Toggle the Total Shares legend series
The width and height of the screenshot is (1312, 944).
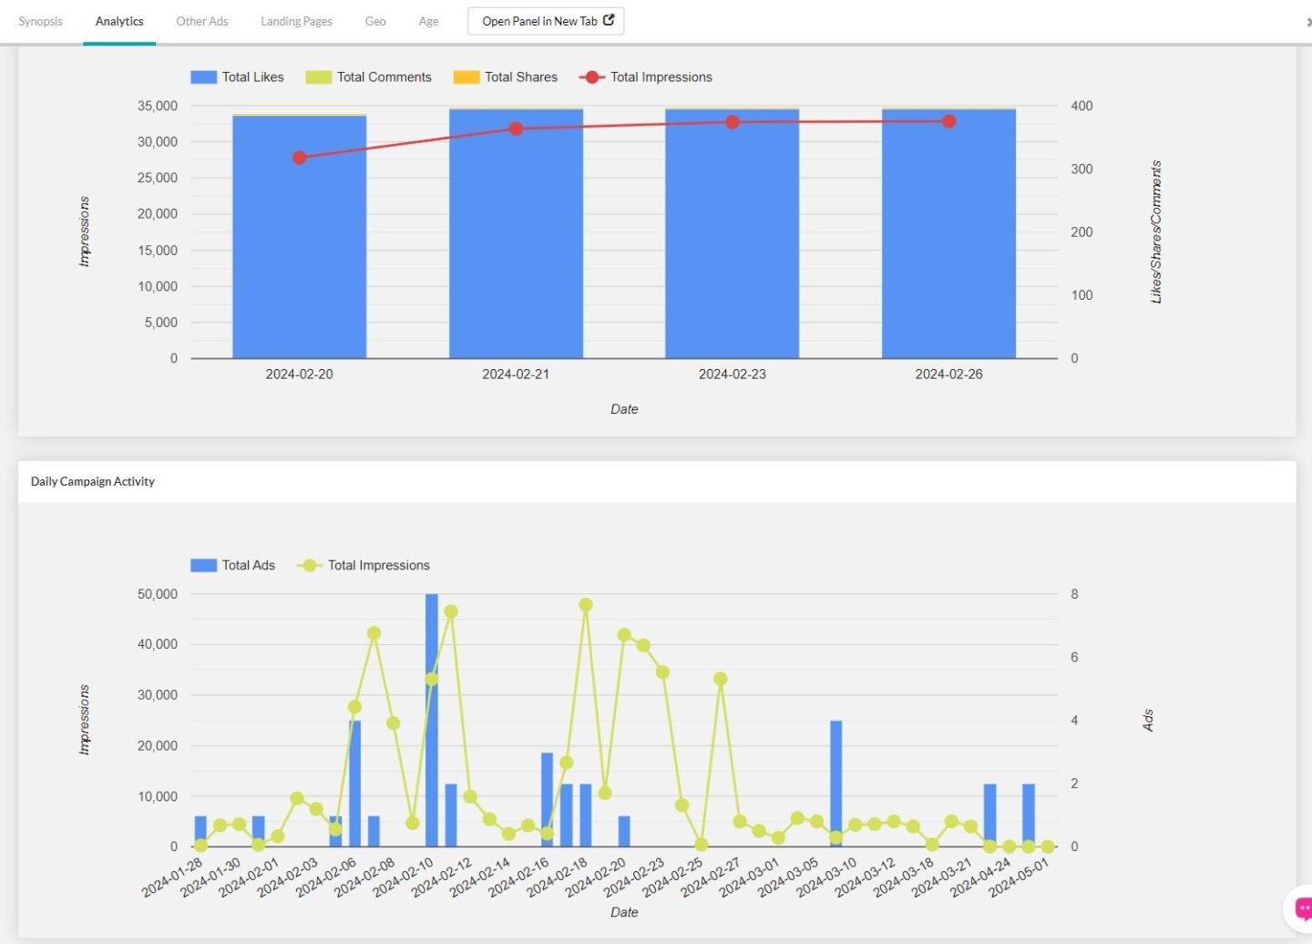click(x=506, y=77)
